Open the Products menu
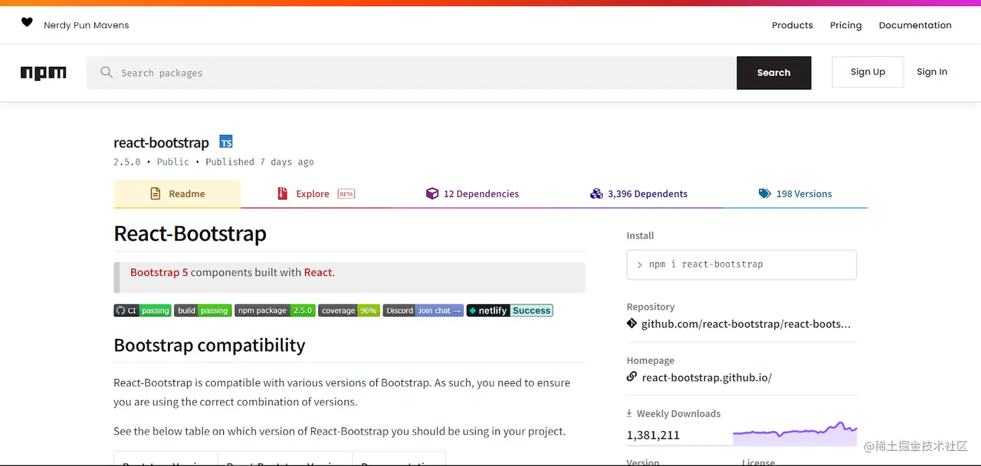The height and width of the screenshot is (466, 981). [792, 25]
